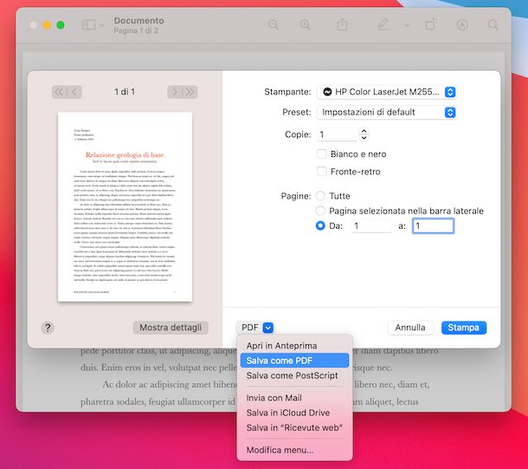Select Pagina selezionata nella barra laterale
Screen dimensions: 528x469
coord(320,211)
